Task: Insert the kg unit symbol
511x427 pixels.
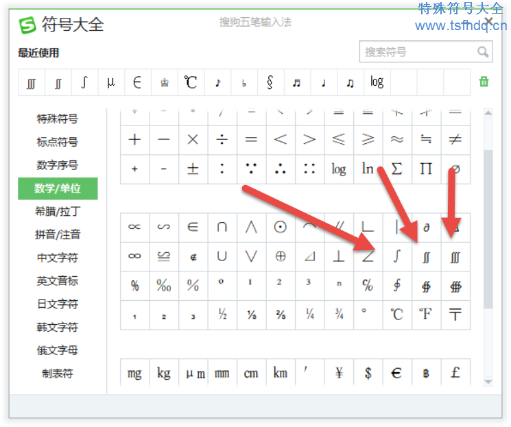Action: 164,373
